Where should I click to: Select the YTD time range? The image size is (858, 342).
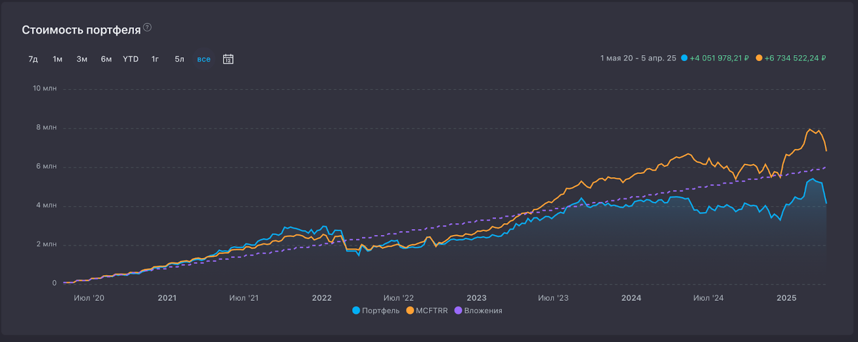coord(131,59)
